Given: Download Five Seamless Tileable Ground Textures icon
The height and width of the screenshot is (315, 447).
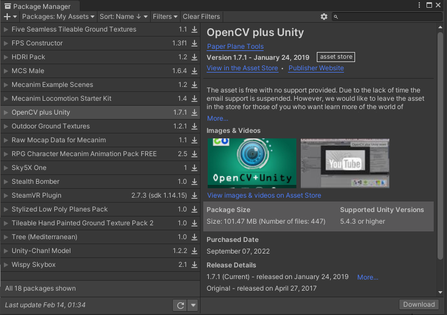Looking at the screenshot, I should pos(194,29).
